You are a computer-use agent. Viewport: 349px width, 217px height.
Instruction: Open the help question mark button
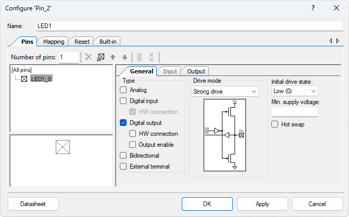pos(313,8)
